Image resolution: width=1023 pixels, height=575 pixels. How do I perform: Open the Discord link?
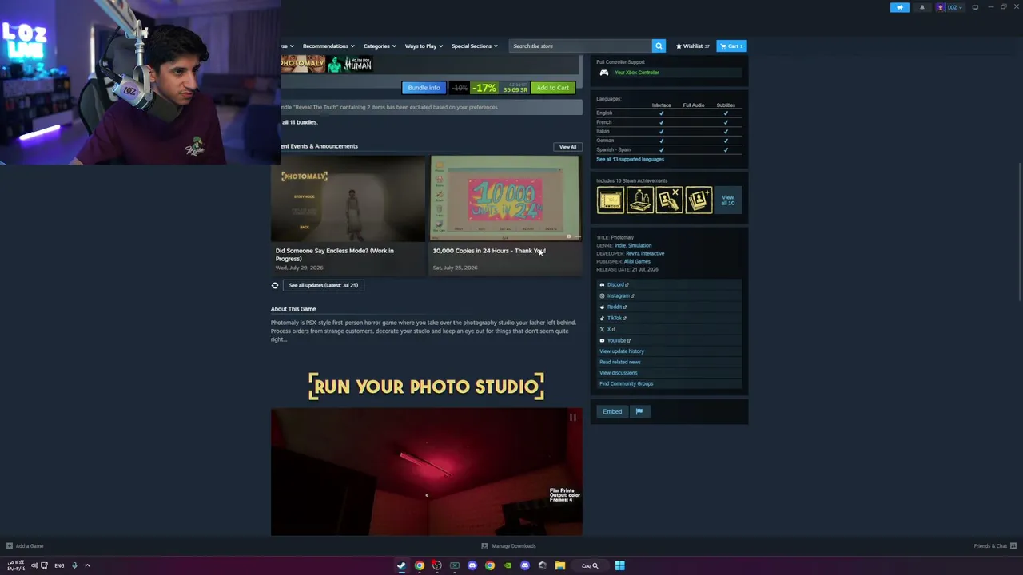pyautogui.click(x=617, y=284)
